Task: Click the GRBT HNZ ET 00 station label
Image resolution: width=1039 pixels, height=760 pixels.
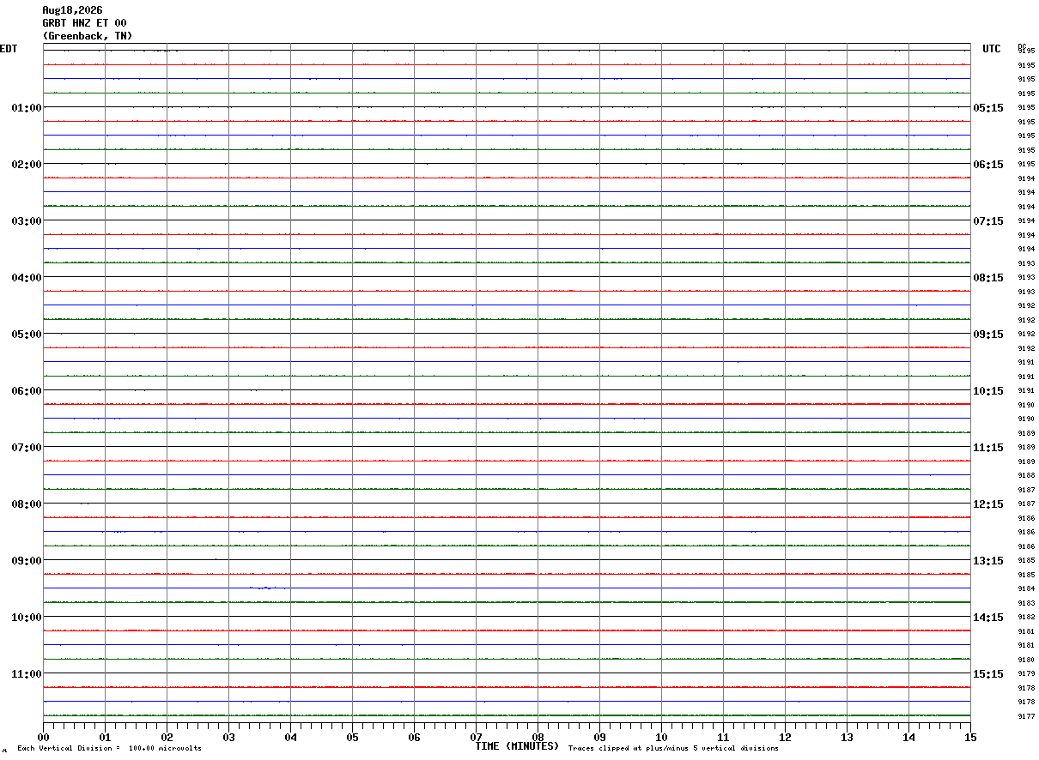Action: point(84,23)
